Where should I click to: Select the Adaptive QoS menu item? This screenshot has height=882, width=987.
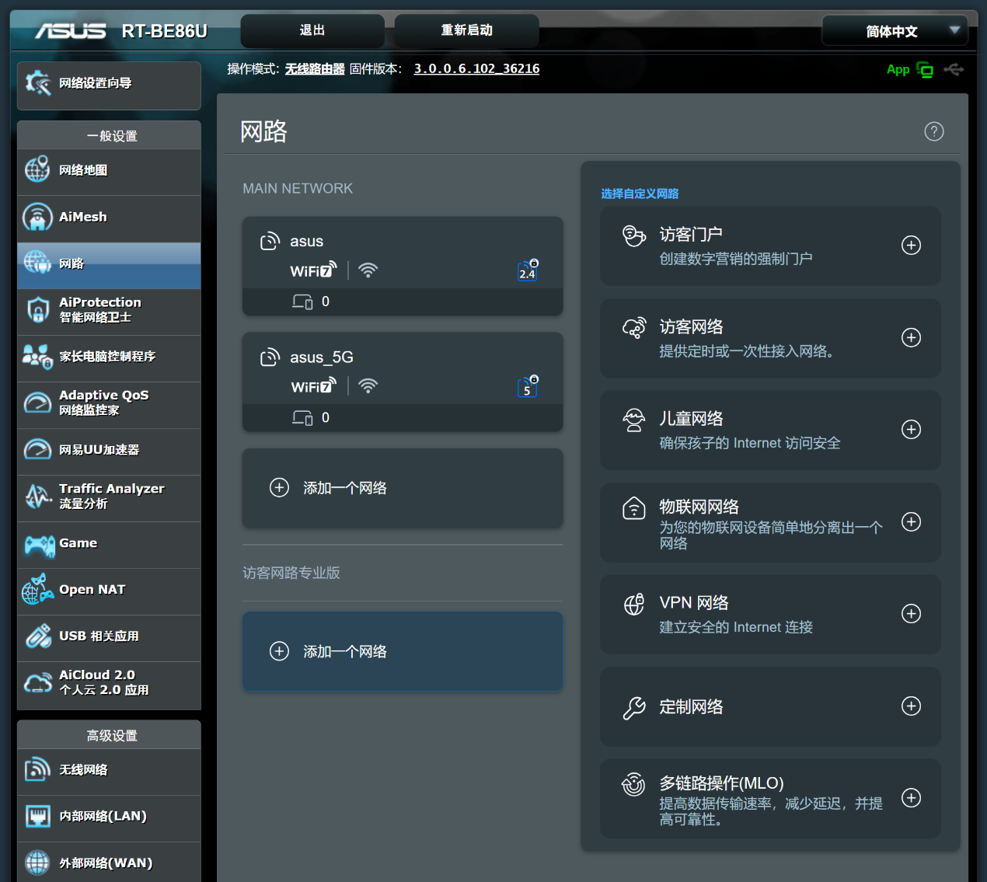(109, 403)
